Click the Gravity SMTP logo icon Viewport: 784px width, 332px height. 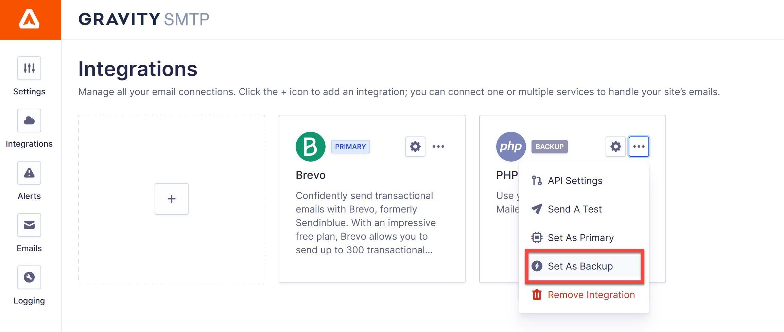[30, 19]
